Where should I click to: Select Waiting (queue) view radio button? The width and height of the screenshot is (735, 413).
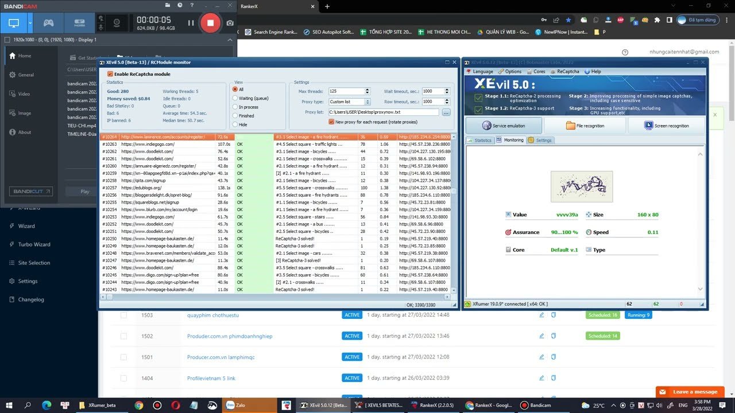[x=235, y=98]
